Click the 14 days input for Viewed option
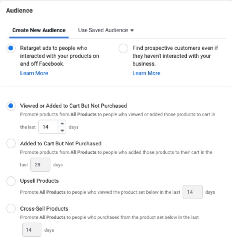 tap(48, 127)
